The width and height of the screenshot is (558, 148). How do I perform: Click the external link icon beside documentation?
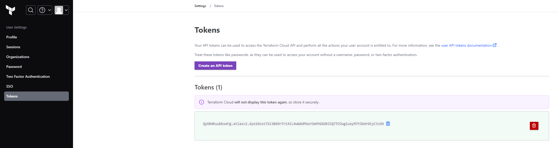494,45
